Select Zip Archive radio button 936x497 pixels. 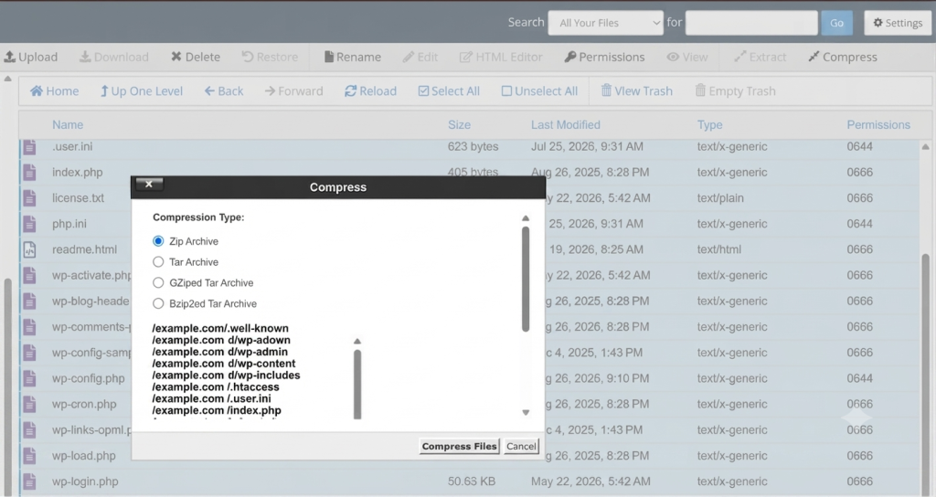158,241
